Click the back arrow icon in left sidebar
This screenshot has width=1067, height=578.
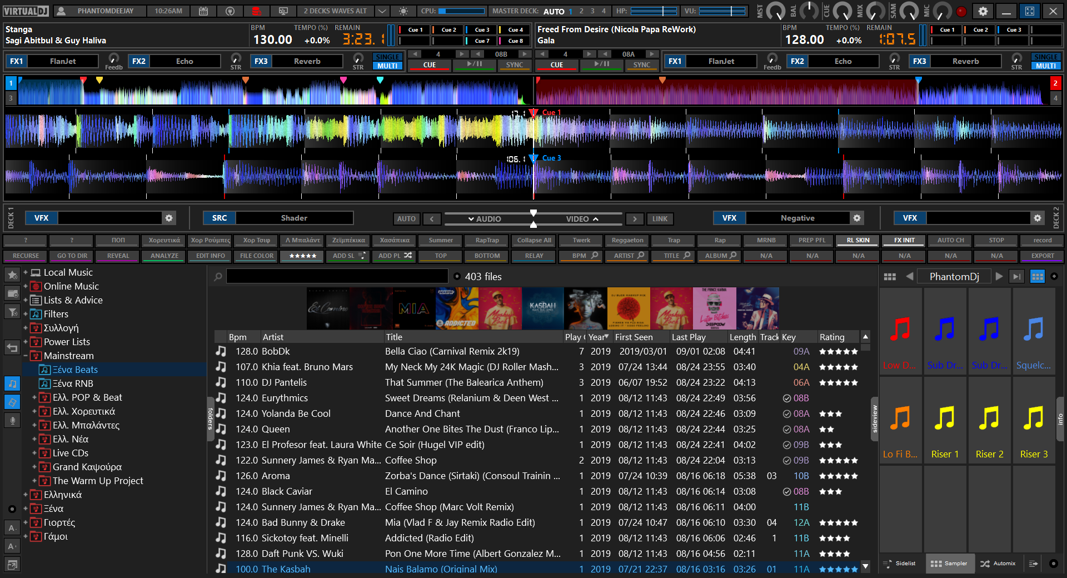tap(12, 348)
